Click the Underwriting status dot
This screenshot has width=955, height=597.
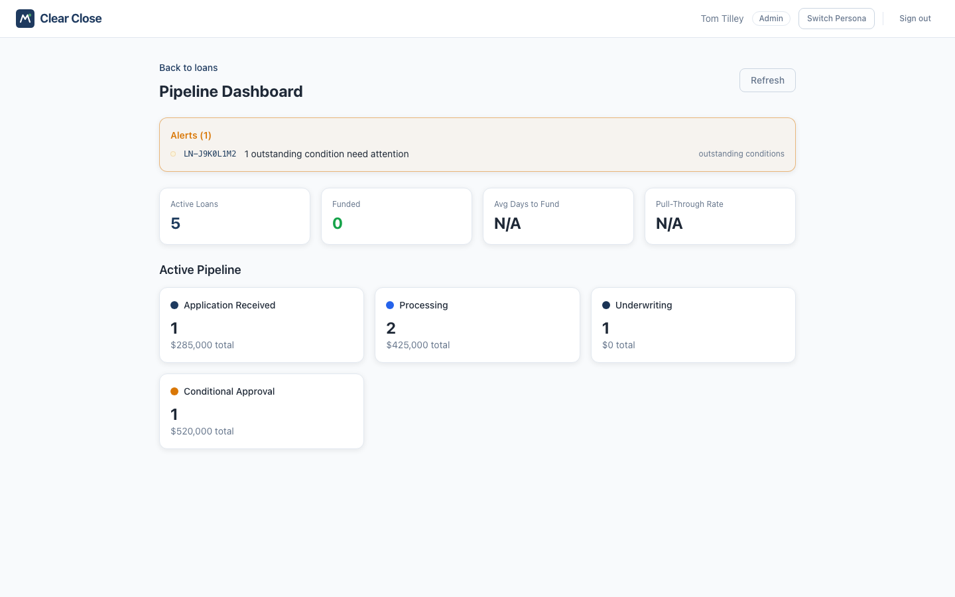click(x=605, y=305)
